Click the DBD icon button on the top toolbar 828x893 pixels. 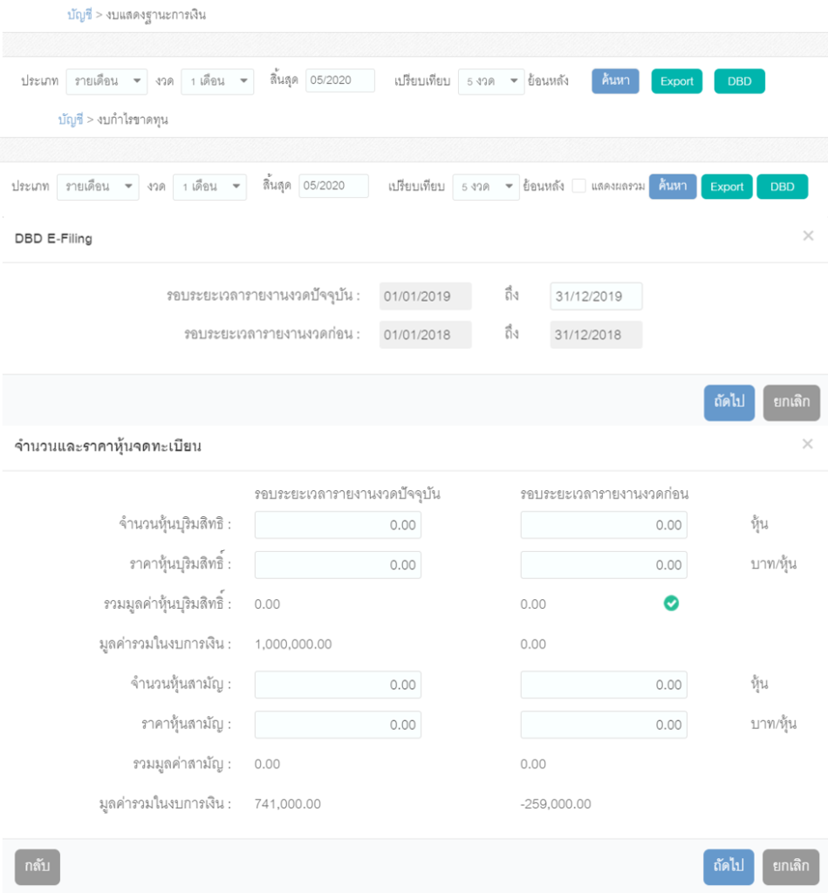tap(739, 81)
